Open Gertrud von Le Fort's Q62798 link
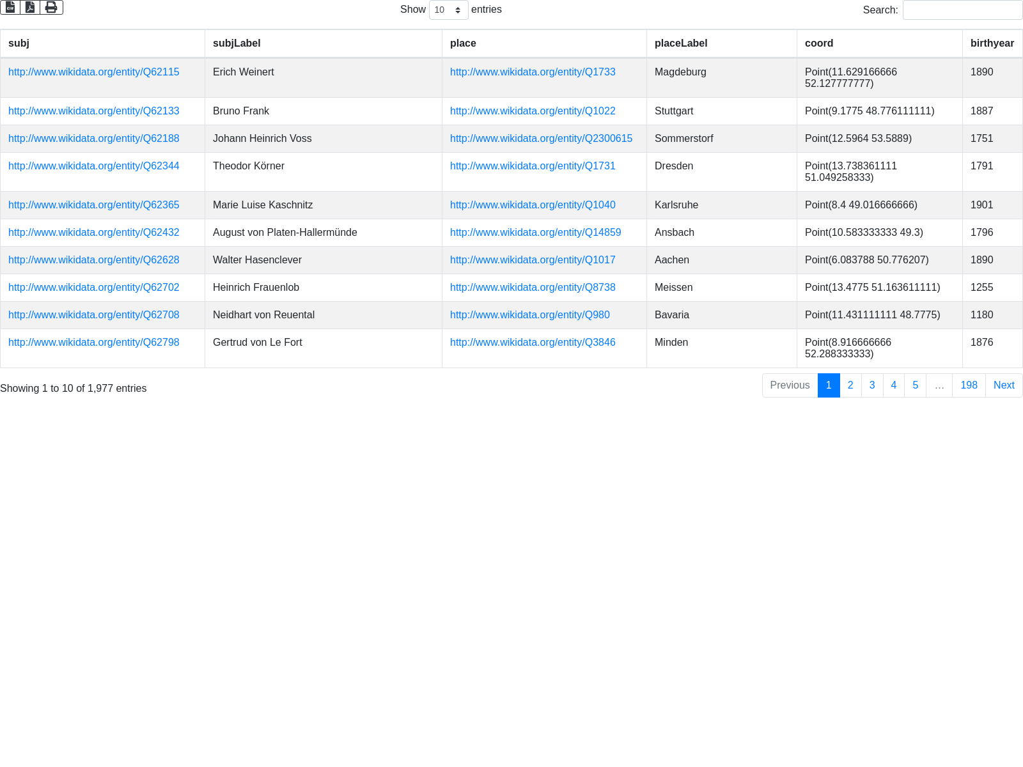This screenshot has height=767, width=1023. pyautogui.click(x=94, y=343)
